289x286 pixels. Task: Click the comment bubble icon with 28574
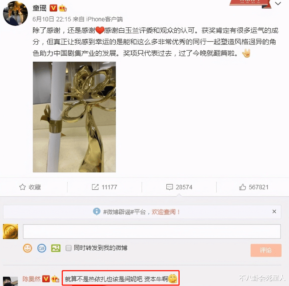[x=169, y=187]
